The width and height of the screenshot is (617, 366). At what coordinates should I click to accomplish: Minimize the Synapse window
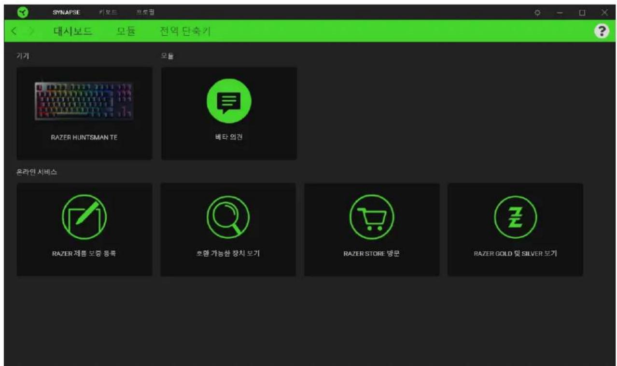pyautogui.click(x=560, y=13)
